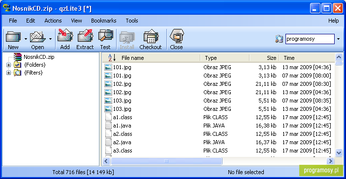Click the Close archive toolbar icon

click(x=177, y=36)
